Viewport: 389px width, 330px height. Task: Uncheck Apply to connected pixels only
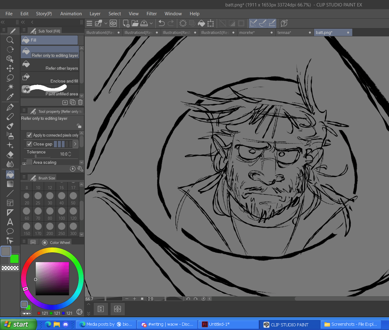click(x=29, y=135)
